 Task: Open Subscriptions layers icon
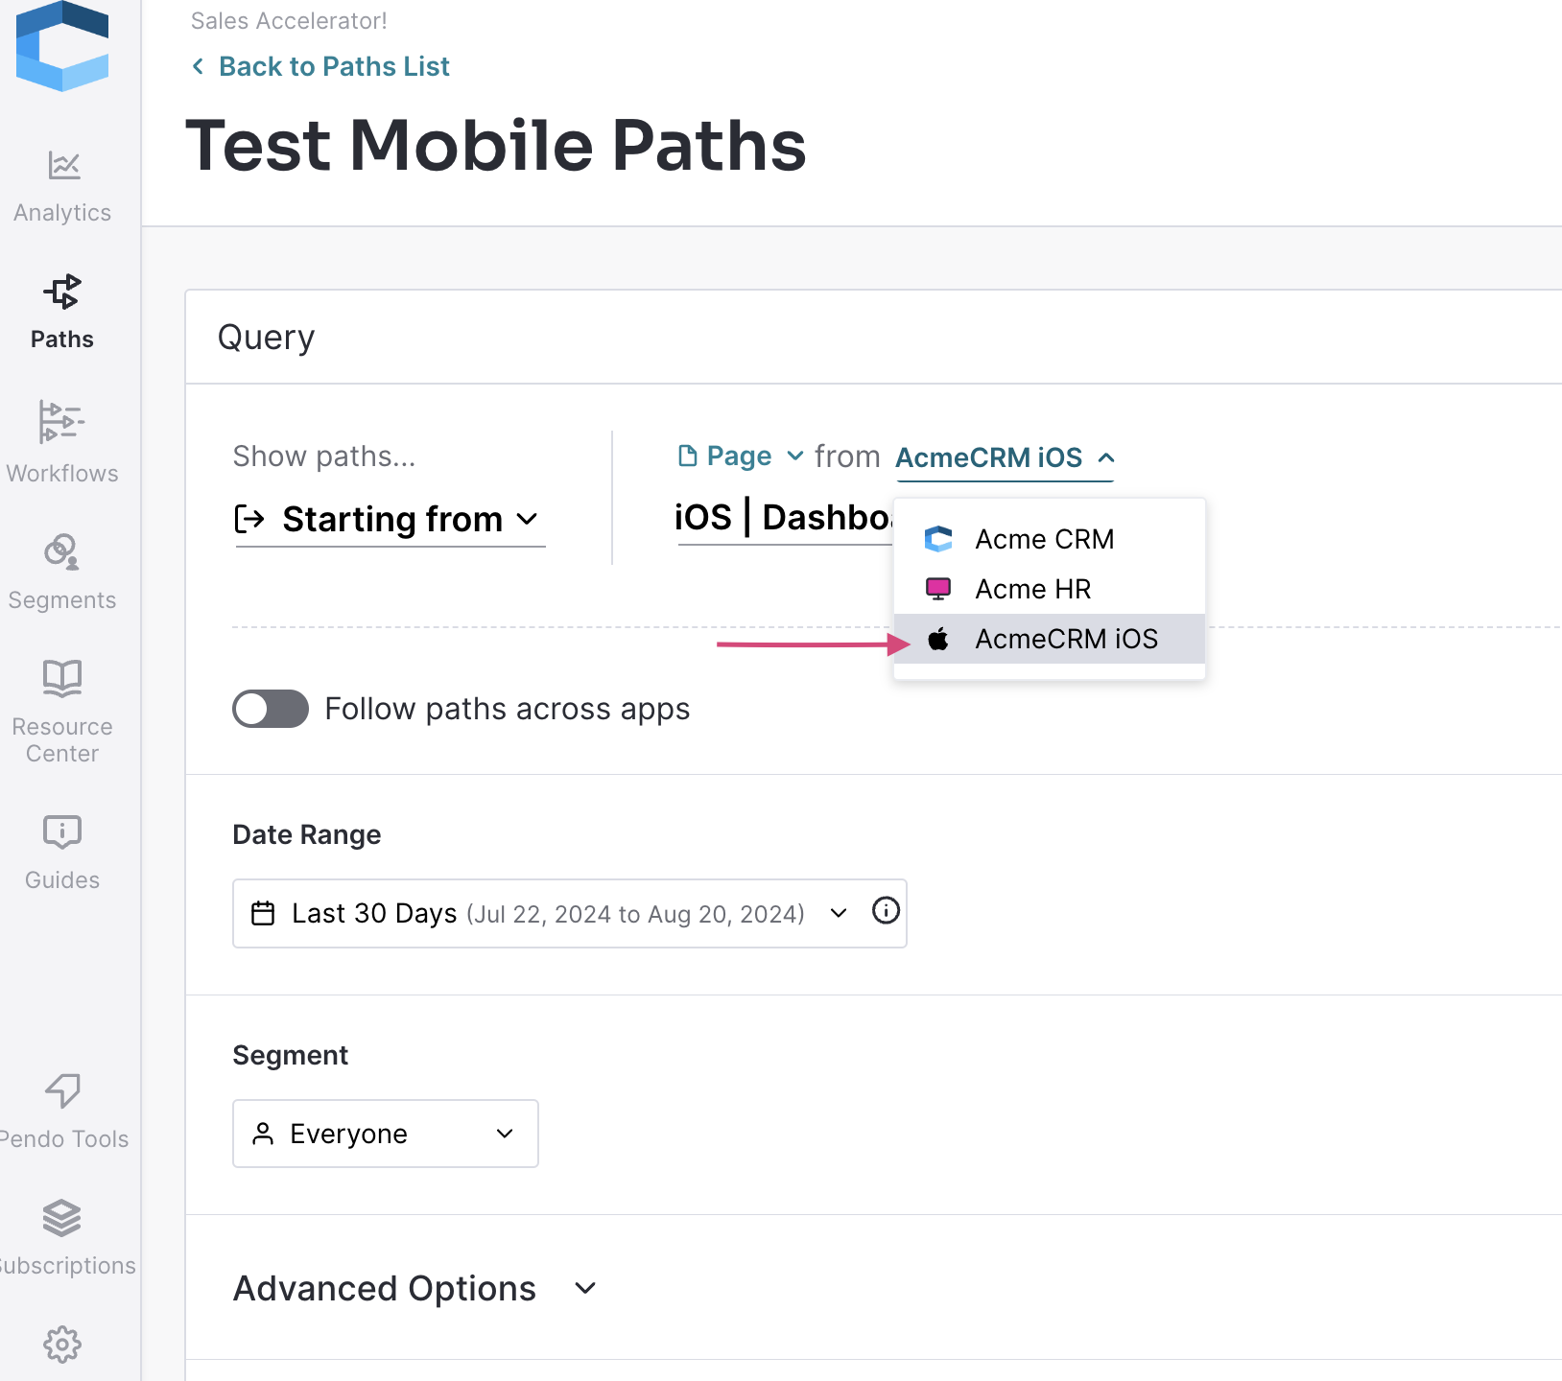point(62,1218)
